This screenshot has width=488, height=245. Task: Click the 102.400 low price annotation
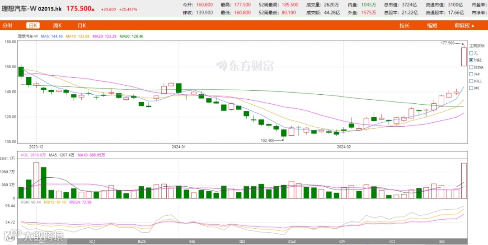click(x=267, y=140)
